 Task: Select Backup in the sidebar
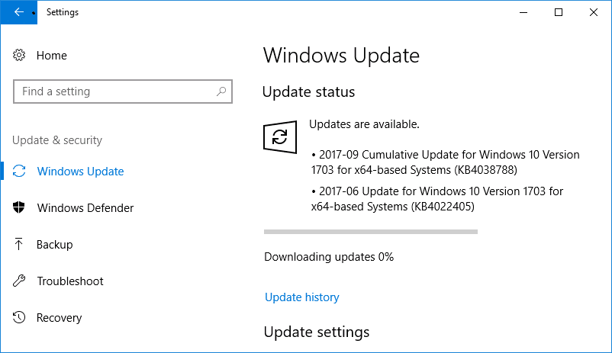pos(55,244)
